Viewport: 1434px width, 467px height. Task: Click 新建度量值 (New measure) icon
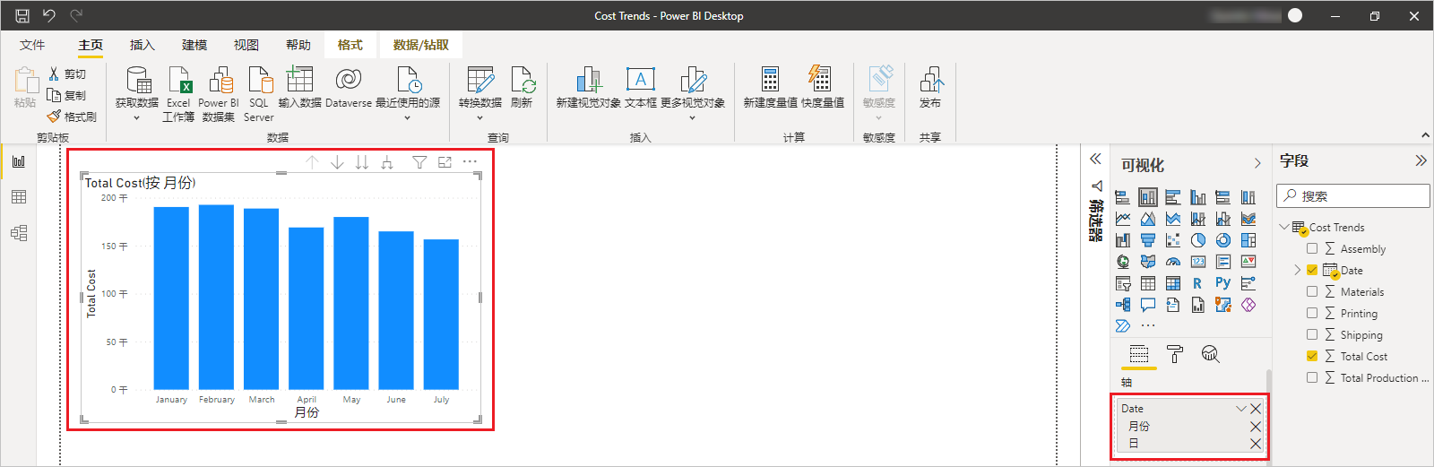[770, 80]
